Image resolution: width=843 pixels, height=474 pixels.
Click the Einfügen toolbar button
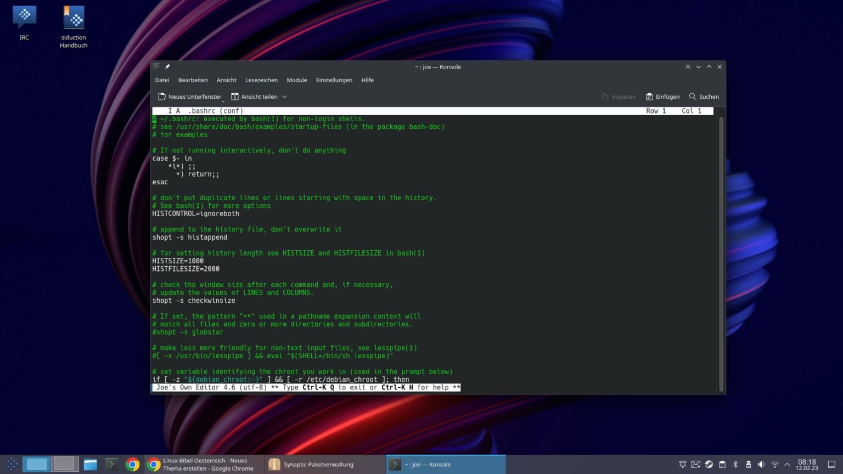click(662, 97)
